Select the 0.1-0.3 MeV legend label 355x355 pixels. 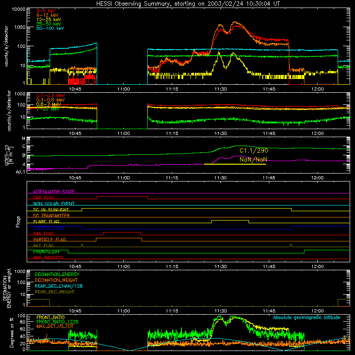pyautogui.click(x=51, y=95)
